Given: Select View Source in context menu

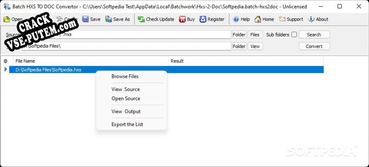Looking at the screenshot, I should [126, 89].
